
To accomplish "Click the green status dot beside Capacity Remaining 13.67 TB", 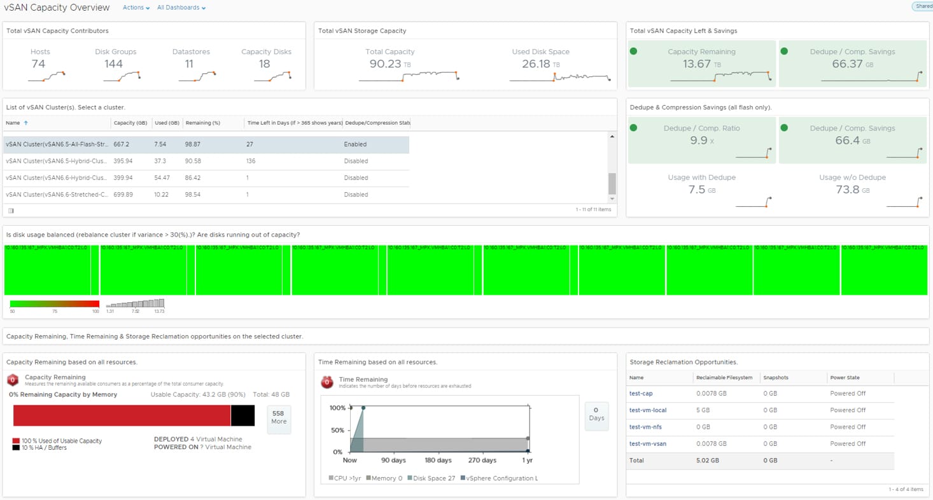I will coord(633,52).
